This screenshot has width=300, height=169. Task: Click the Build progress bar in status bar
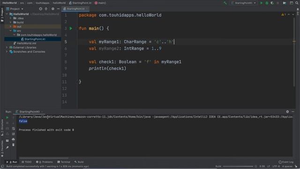click(238, 166)
